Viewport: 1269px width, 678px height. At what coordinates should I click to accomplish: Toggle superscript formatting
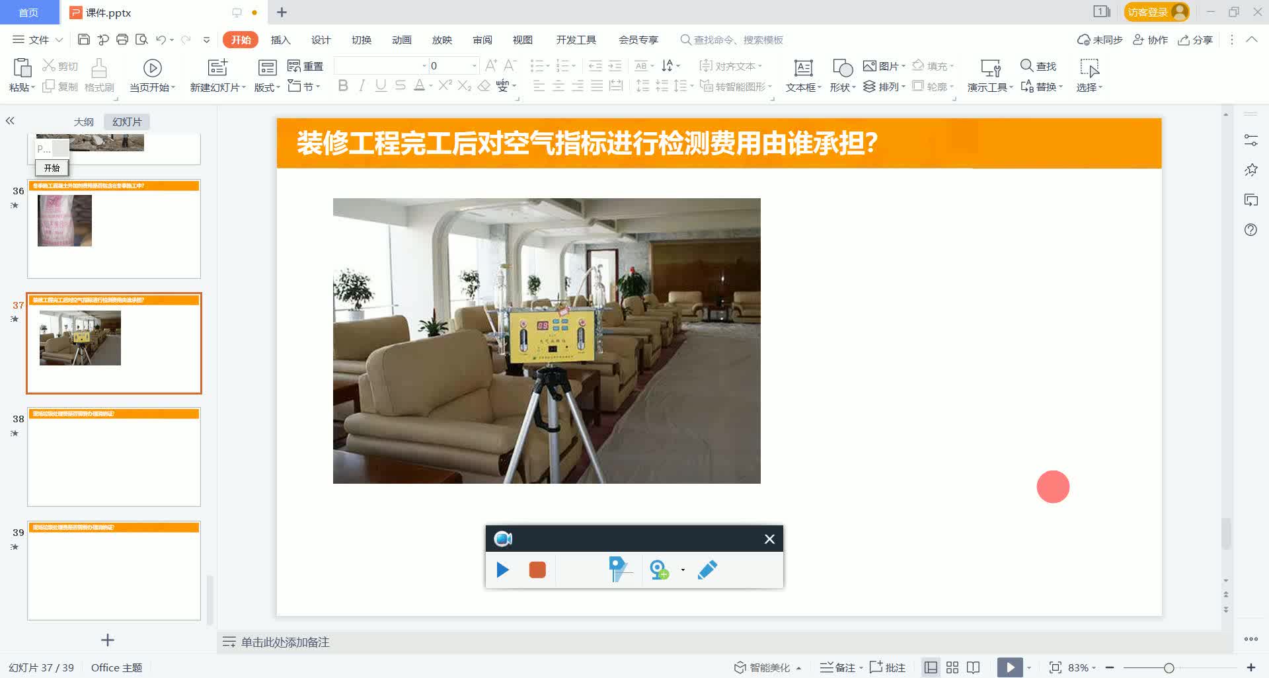[x=445, y=85]
